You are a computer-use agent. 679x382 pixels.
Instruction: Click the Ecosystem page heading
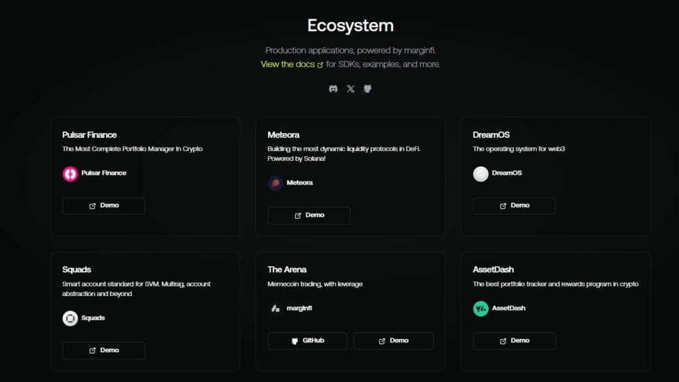point(350,26)
